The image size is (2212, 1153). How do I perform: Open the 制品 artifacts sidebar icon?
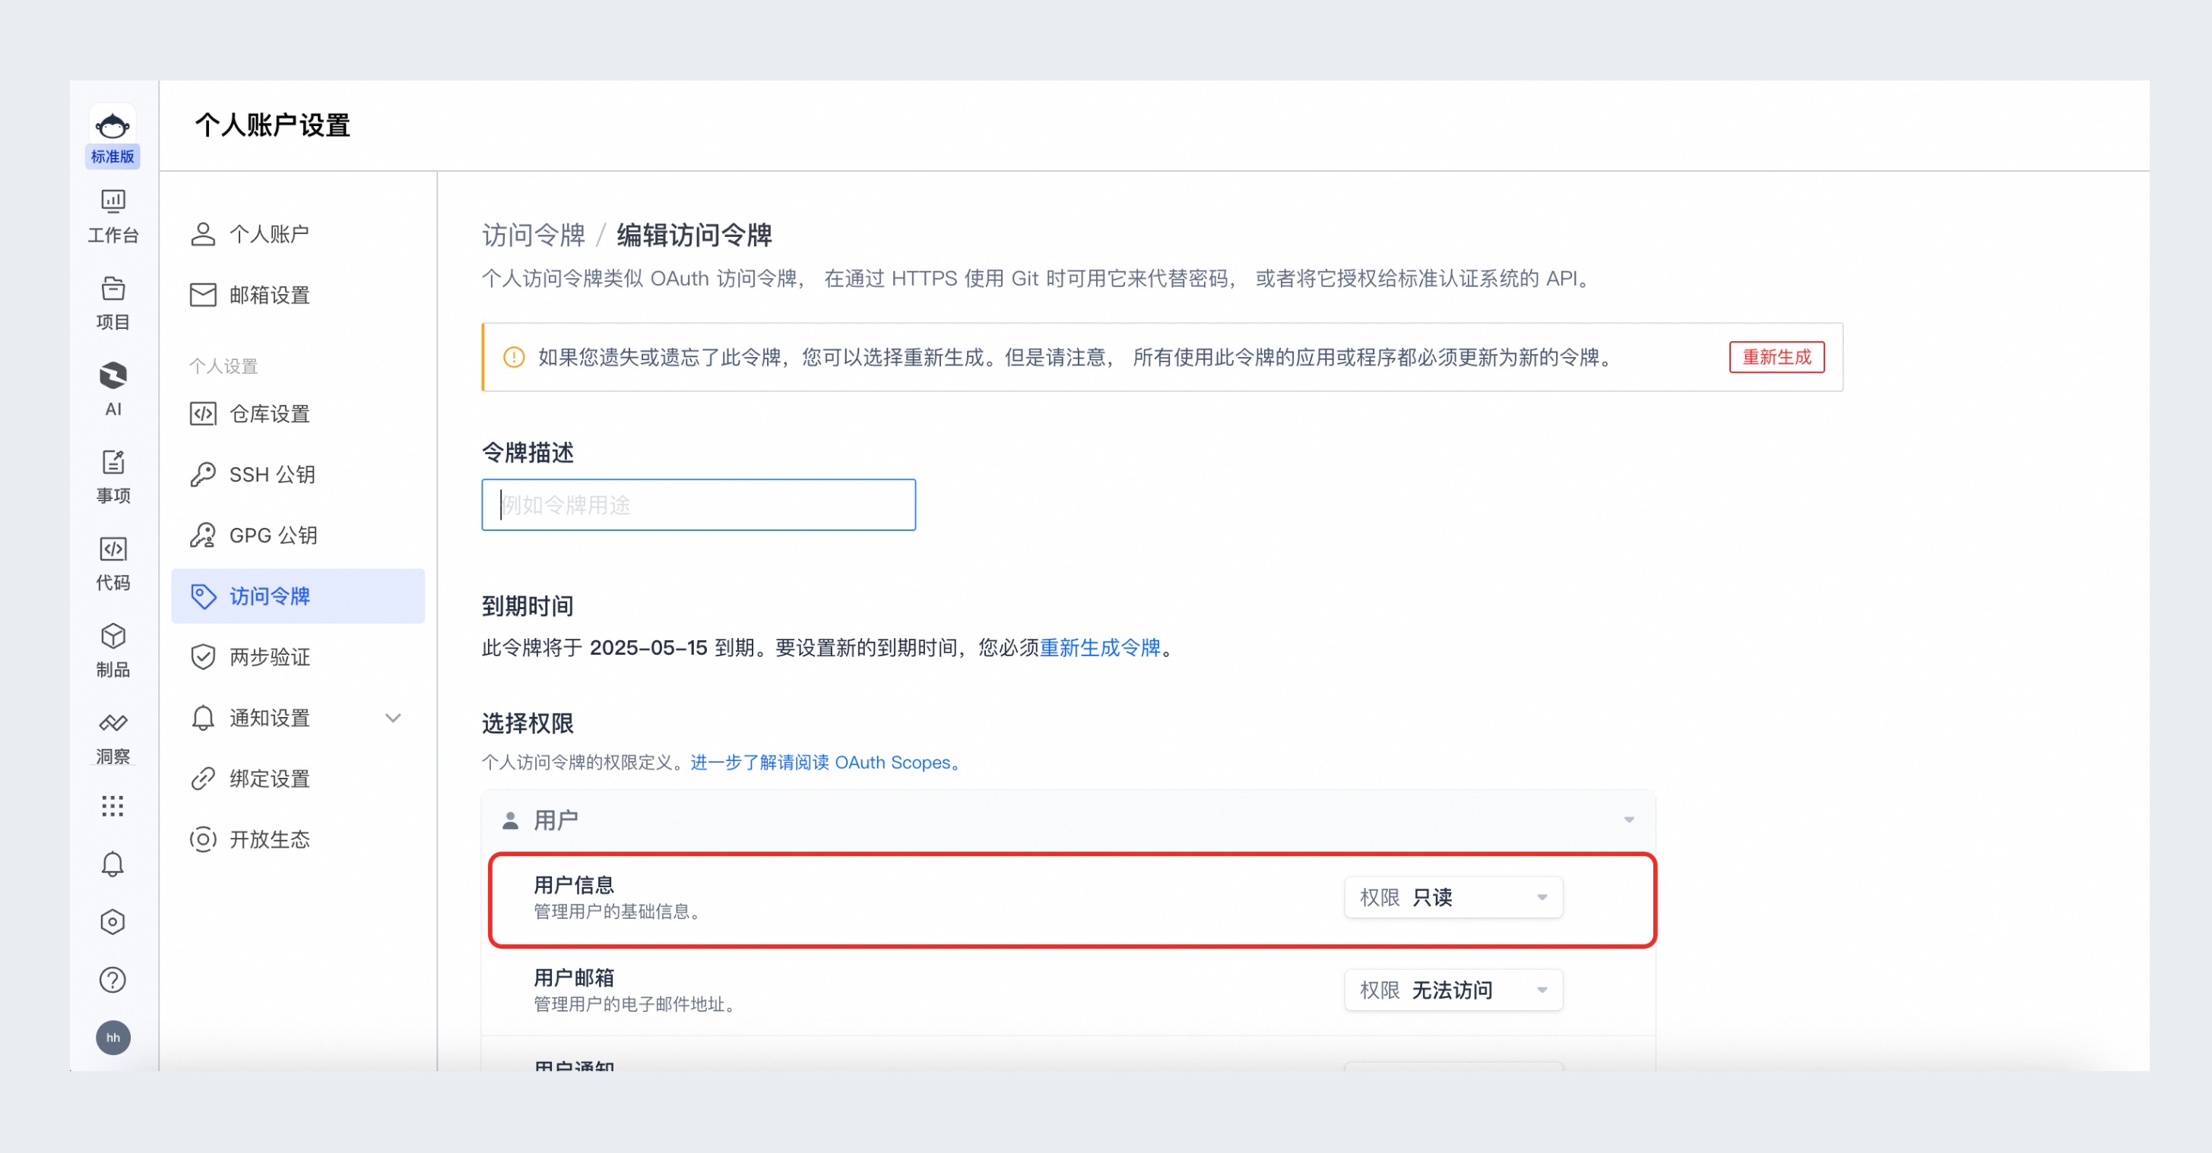[113, 650]
